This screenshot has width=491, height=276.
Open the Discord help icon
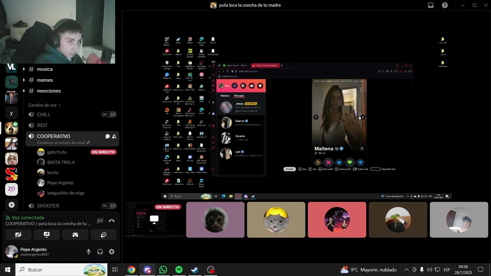point(445,5)
